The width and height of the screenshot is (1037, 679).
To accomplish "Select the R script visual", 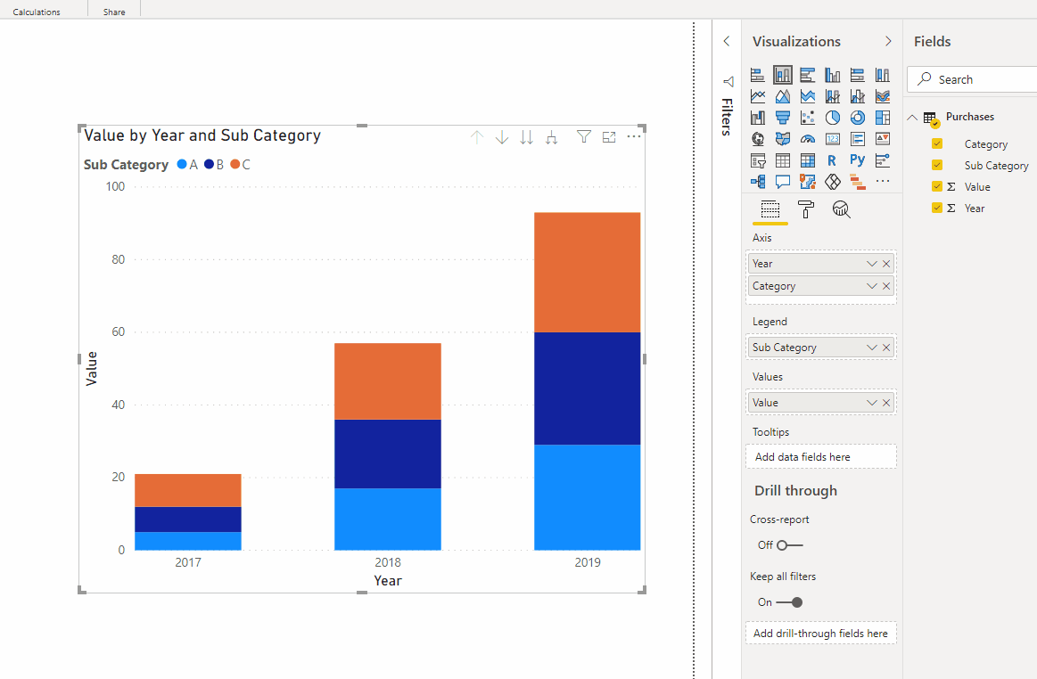I will click(x=833, y=160).
